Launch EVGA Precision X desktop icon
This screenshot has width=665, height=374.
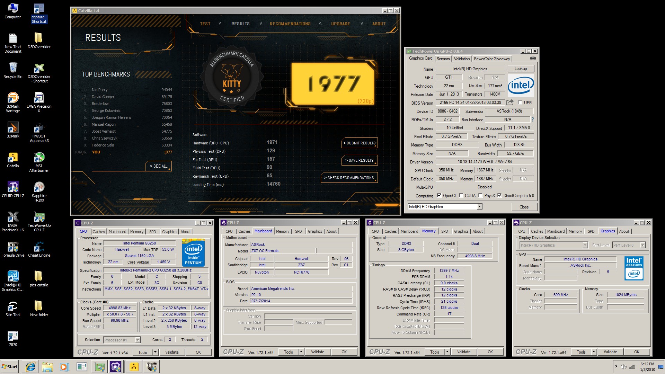point(39,103)
